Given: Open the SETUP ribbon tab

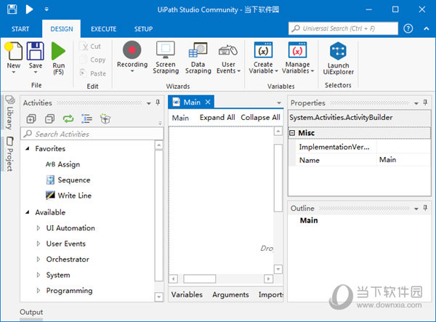Looking at the screenshot, I should 143,29.
